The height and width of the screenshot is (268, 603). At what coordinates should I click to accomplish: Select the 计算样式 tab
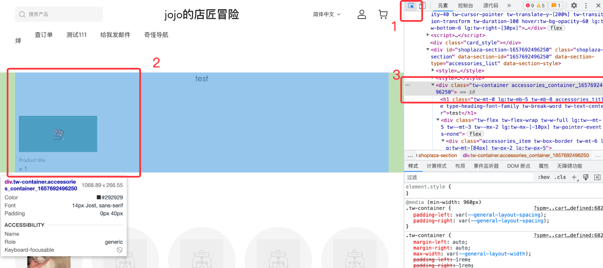(436, 166)
